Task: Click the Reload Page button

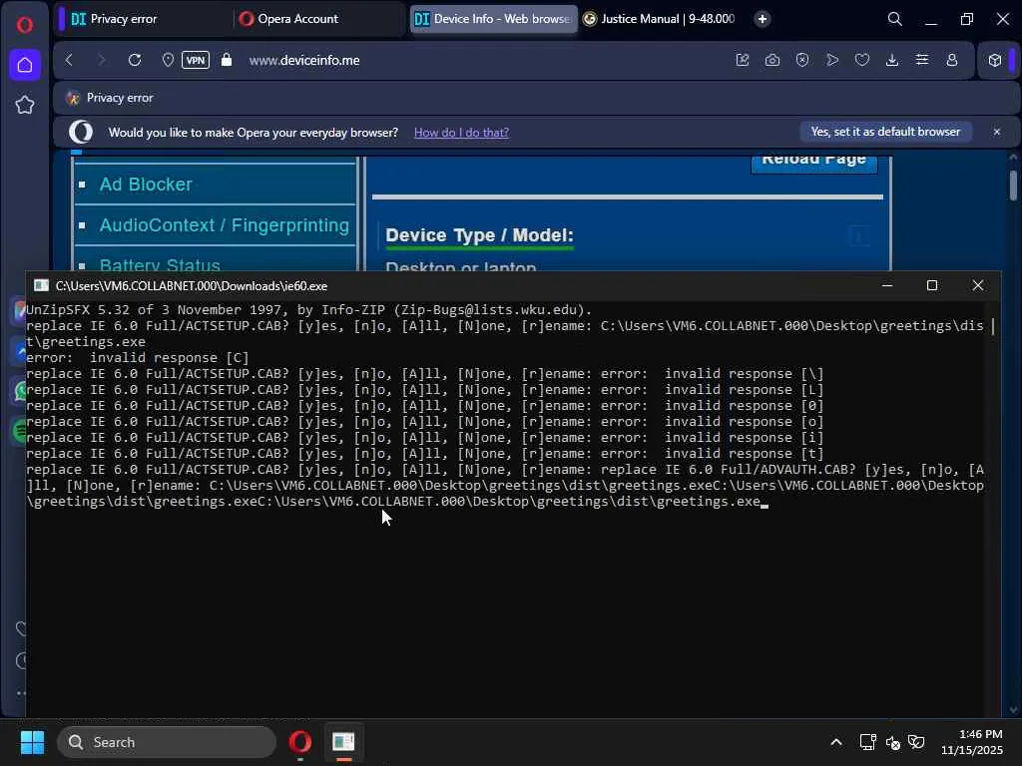Action: (814, 163)
